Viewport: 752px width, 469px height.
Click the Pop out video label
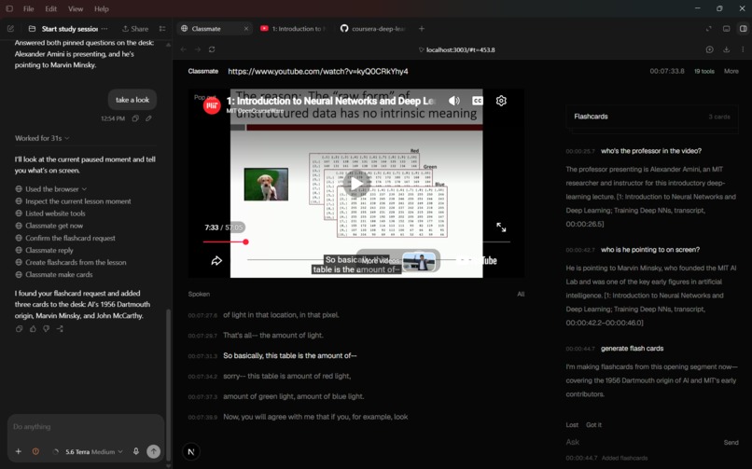click(204, 97)
